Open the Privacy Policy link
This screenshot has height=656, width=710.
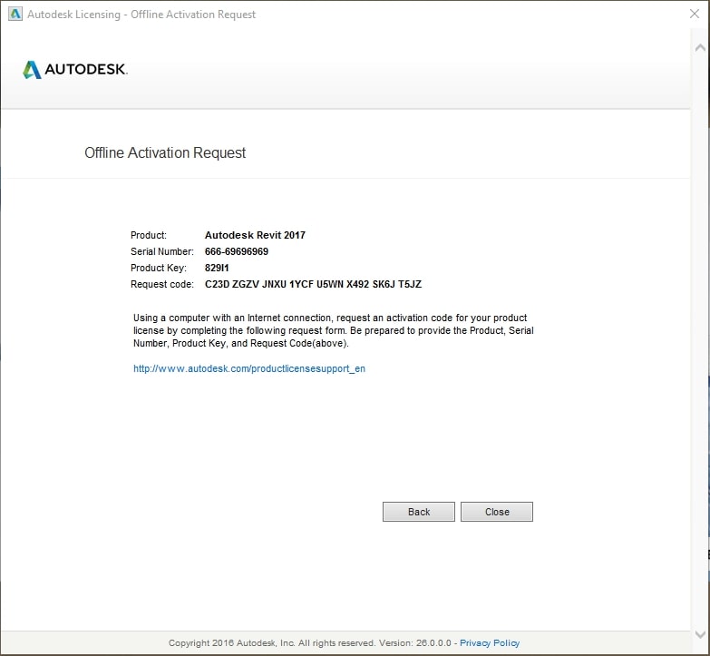(490, 643)
